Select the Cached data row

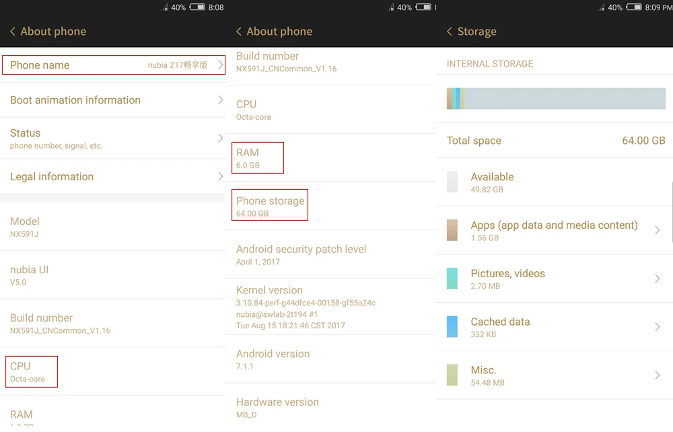coord(555,327)
